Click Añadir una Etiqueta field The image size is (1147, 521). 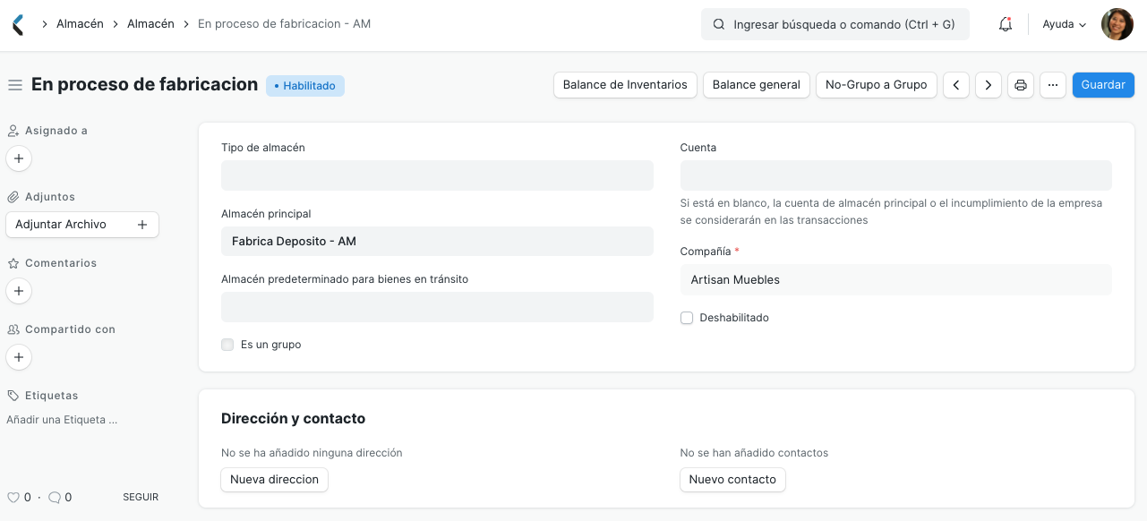point(62,420)
